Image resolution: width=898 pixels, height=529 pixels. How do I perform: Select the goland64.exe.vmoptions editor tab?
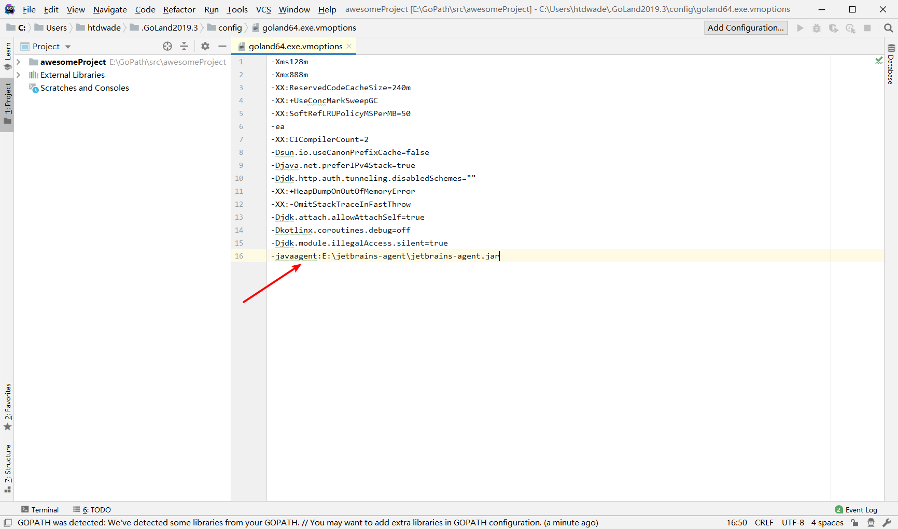tap(295, 46)
